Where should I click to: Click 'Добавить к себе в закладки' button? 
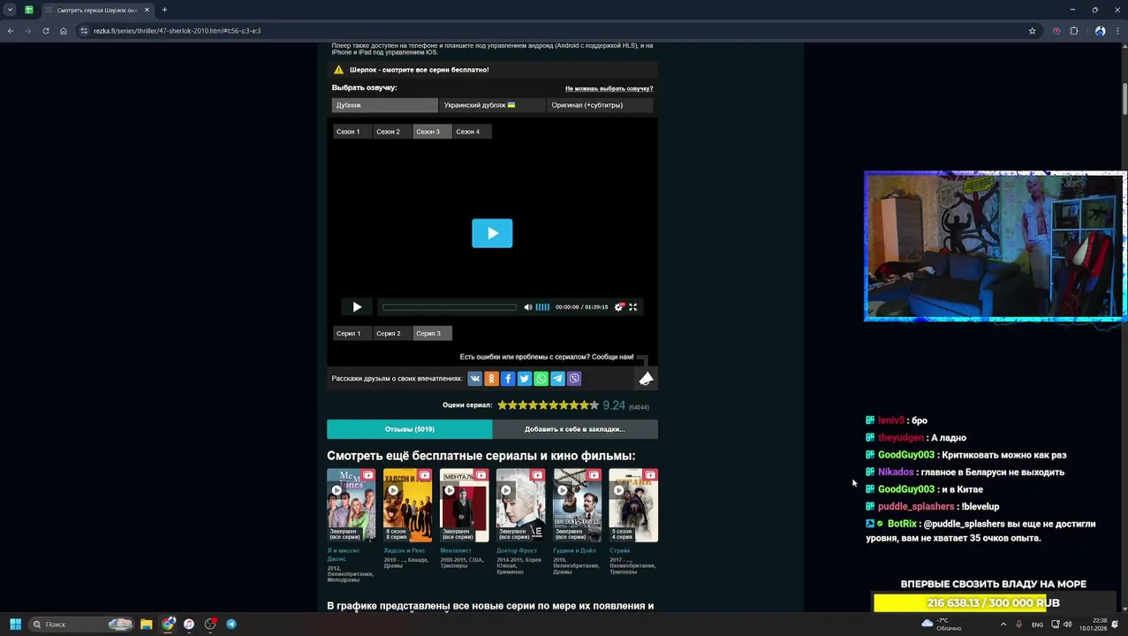[575, 429]
